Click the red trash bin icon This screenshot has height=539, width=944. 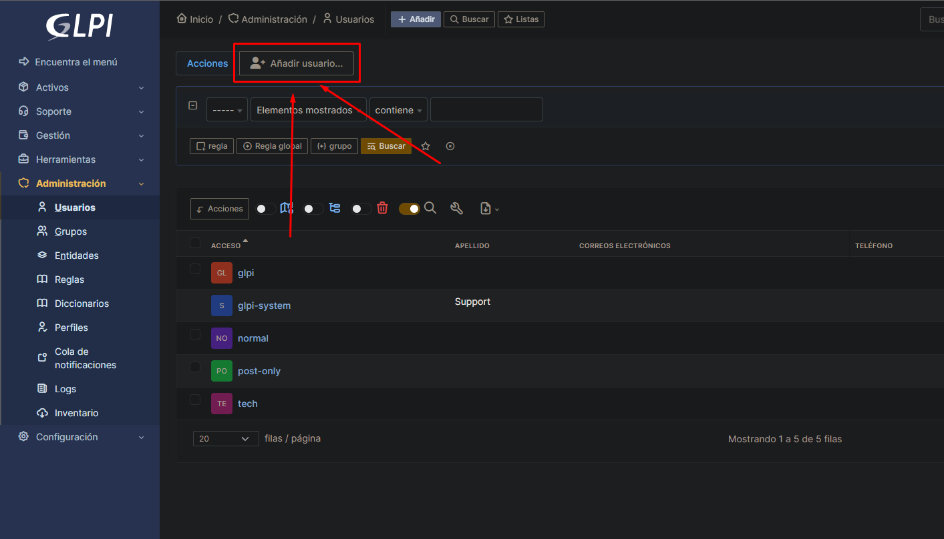click(x=382, y=208)
